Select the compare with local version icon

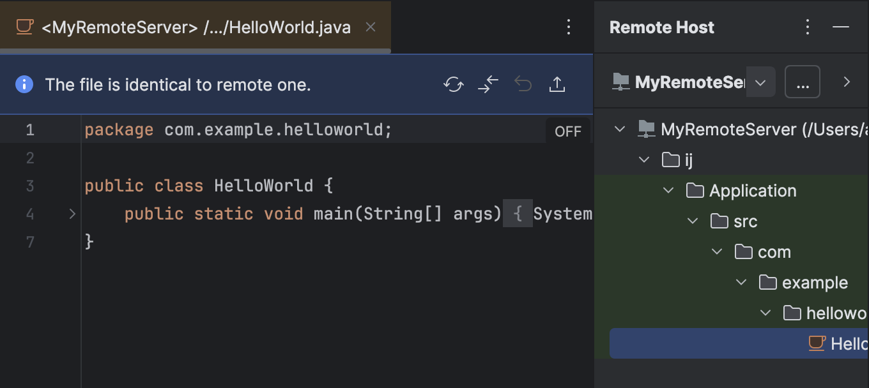coord(488,84)
